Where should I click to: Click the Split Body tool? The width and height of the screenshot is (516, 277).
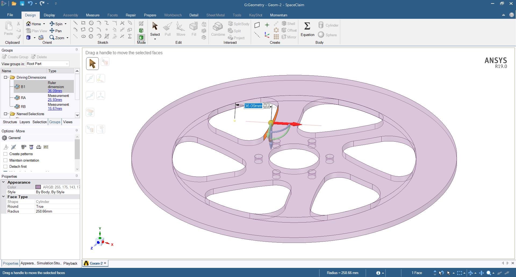(x=239, y=24)
